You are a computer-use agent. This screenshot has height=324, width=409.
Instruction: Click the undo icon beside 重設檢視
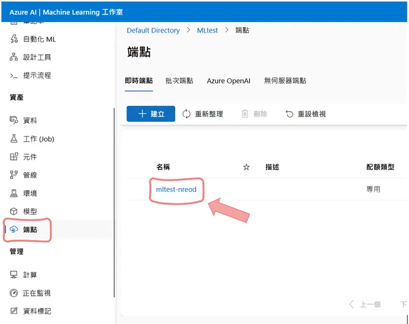pos(290,114)
